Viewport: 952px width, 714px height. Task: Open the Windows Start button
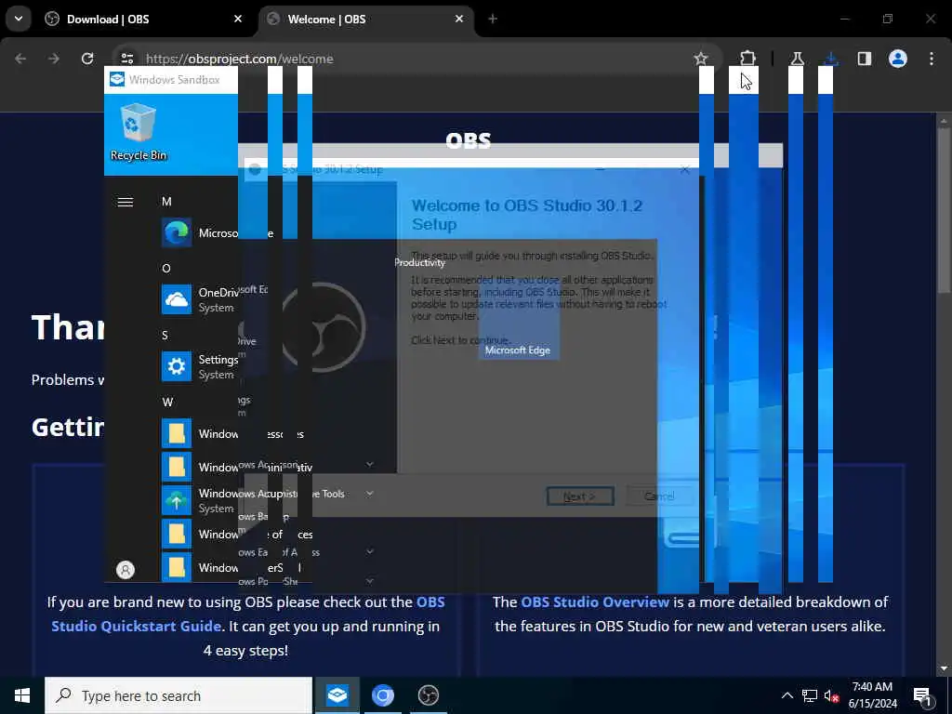coord(22,695)
